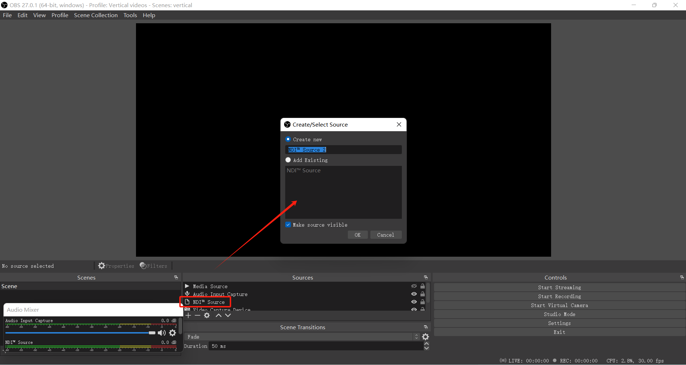Move source down with the down arrow icon
This screenshot has width=686, height=365.
coord(228,315)
